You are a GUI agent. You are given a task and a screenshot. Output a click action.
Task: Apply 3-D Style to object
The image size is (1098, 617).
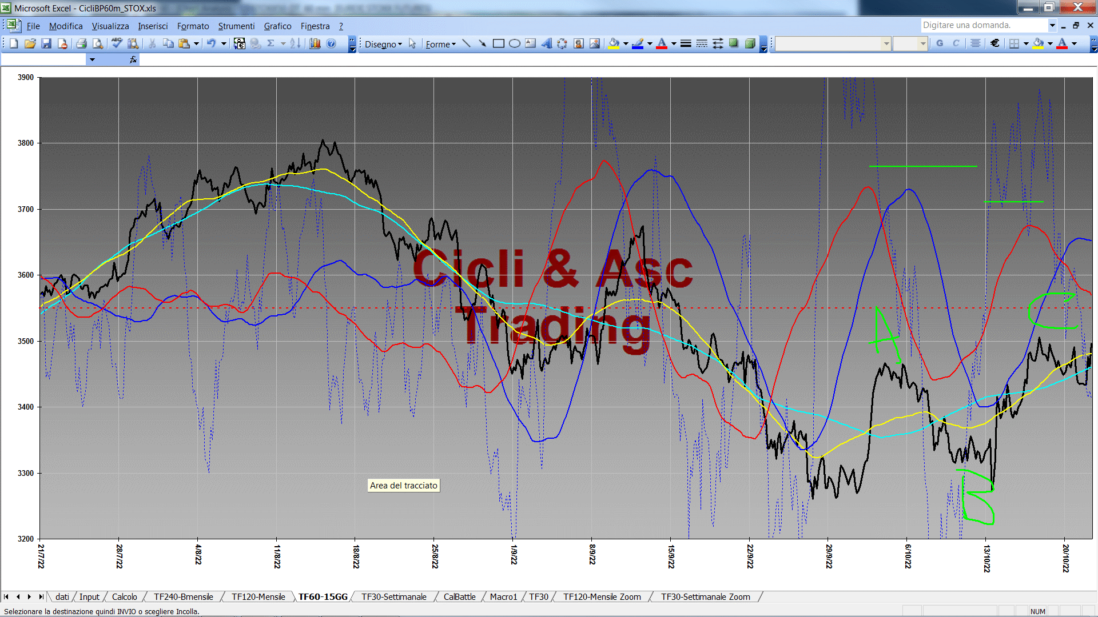click(x=750, y=43)
